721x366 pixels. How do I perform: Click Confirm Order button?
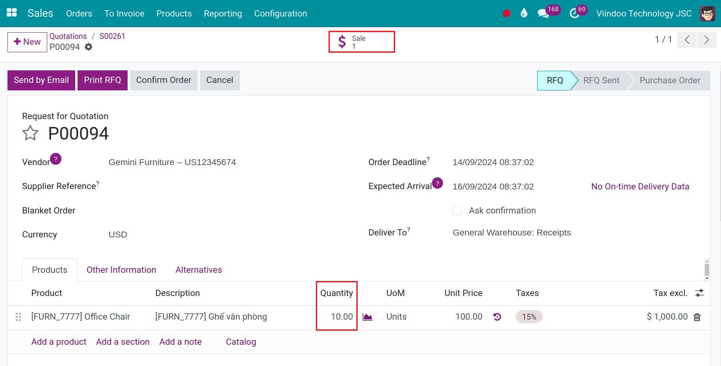pos(164,80)
